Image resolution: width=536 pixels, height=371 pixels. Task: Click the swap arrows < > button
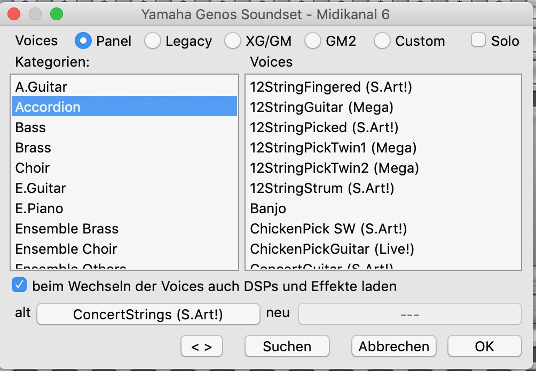201,346
